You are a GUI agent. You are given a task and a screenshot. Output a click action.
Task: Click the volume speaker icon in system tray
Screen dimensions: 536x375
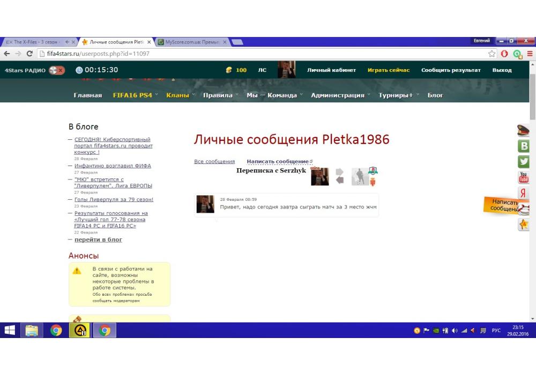(454, 331)
